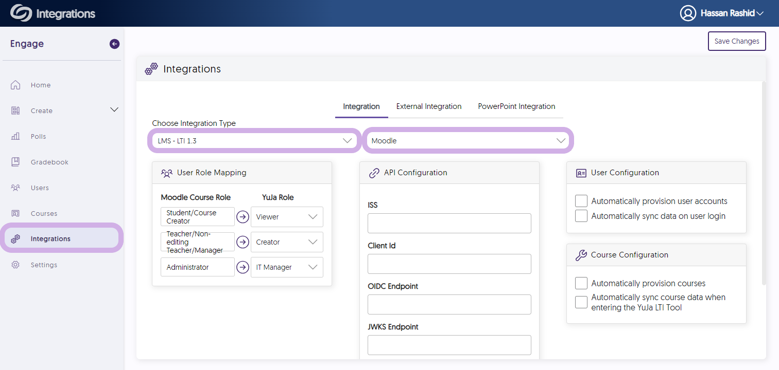
Task: Expand the Hassan Rashid account menu
Action: coord(760,13)
